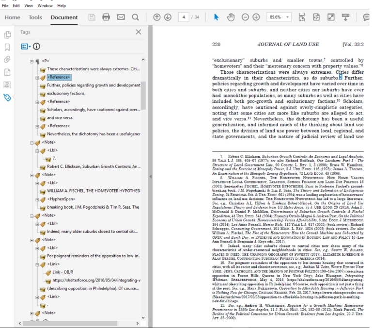Select the Hand pan tool

231,17
